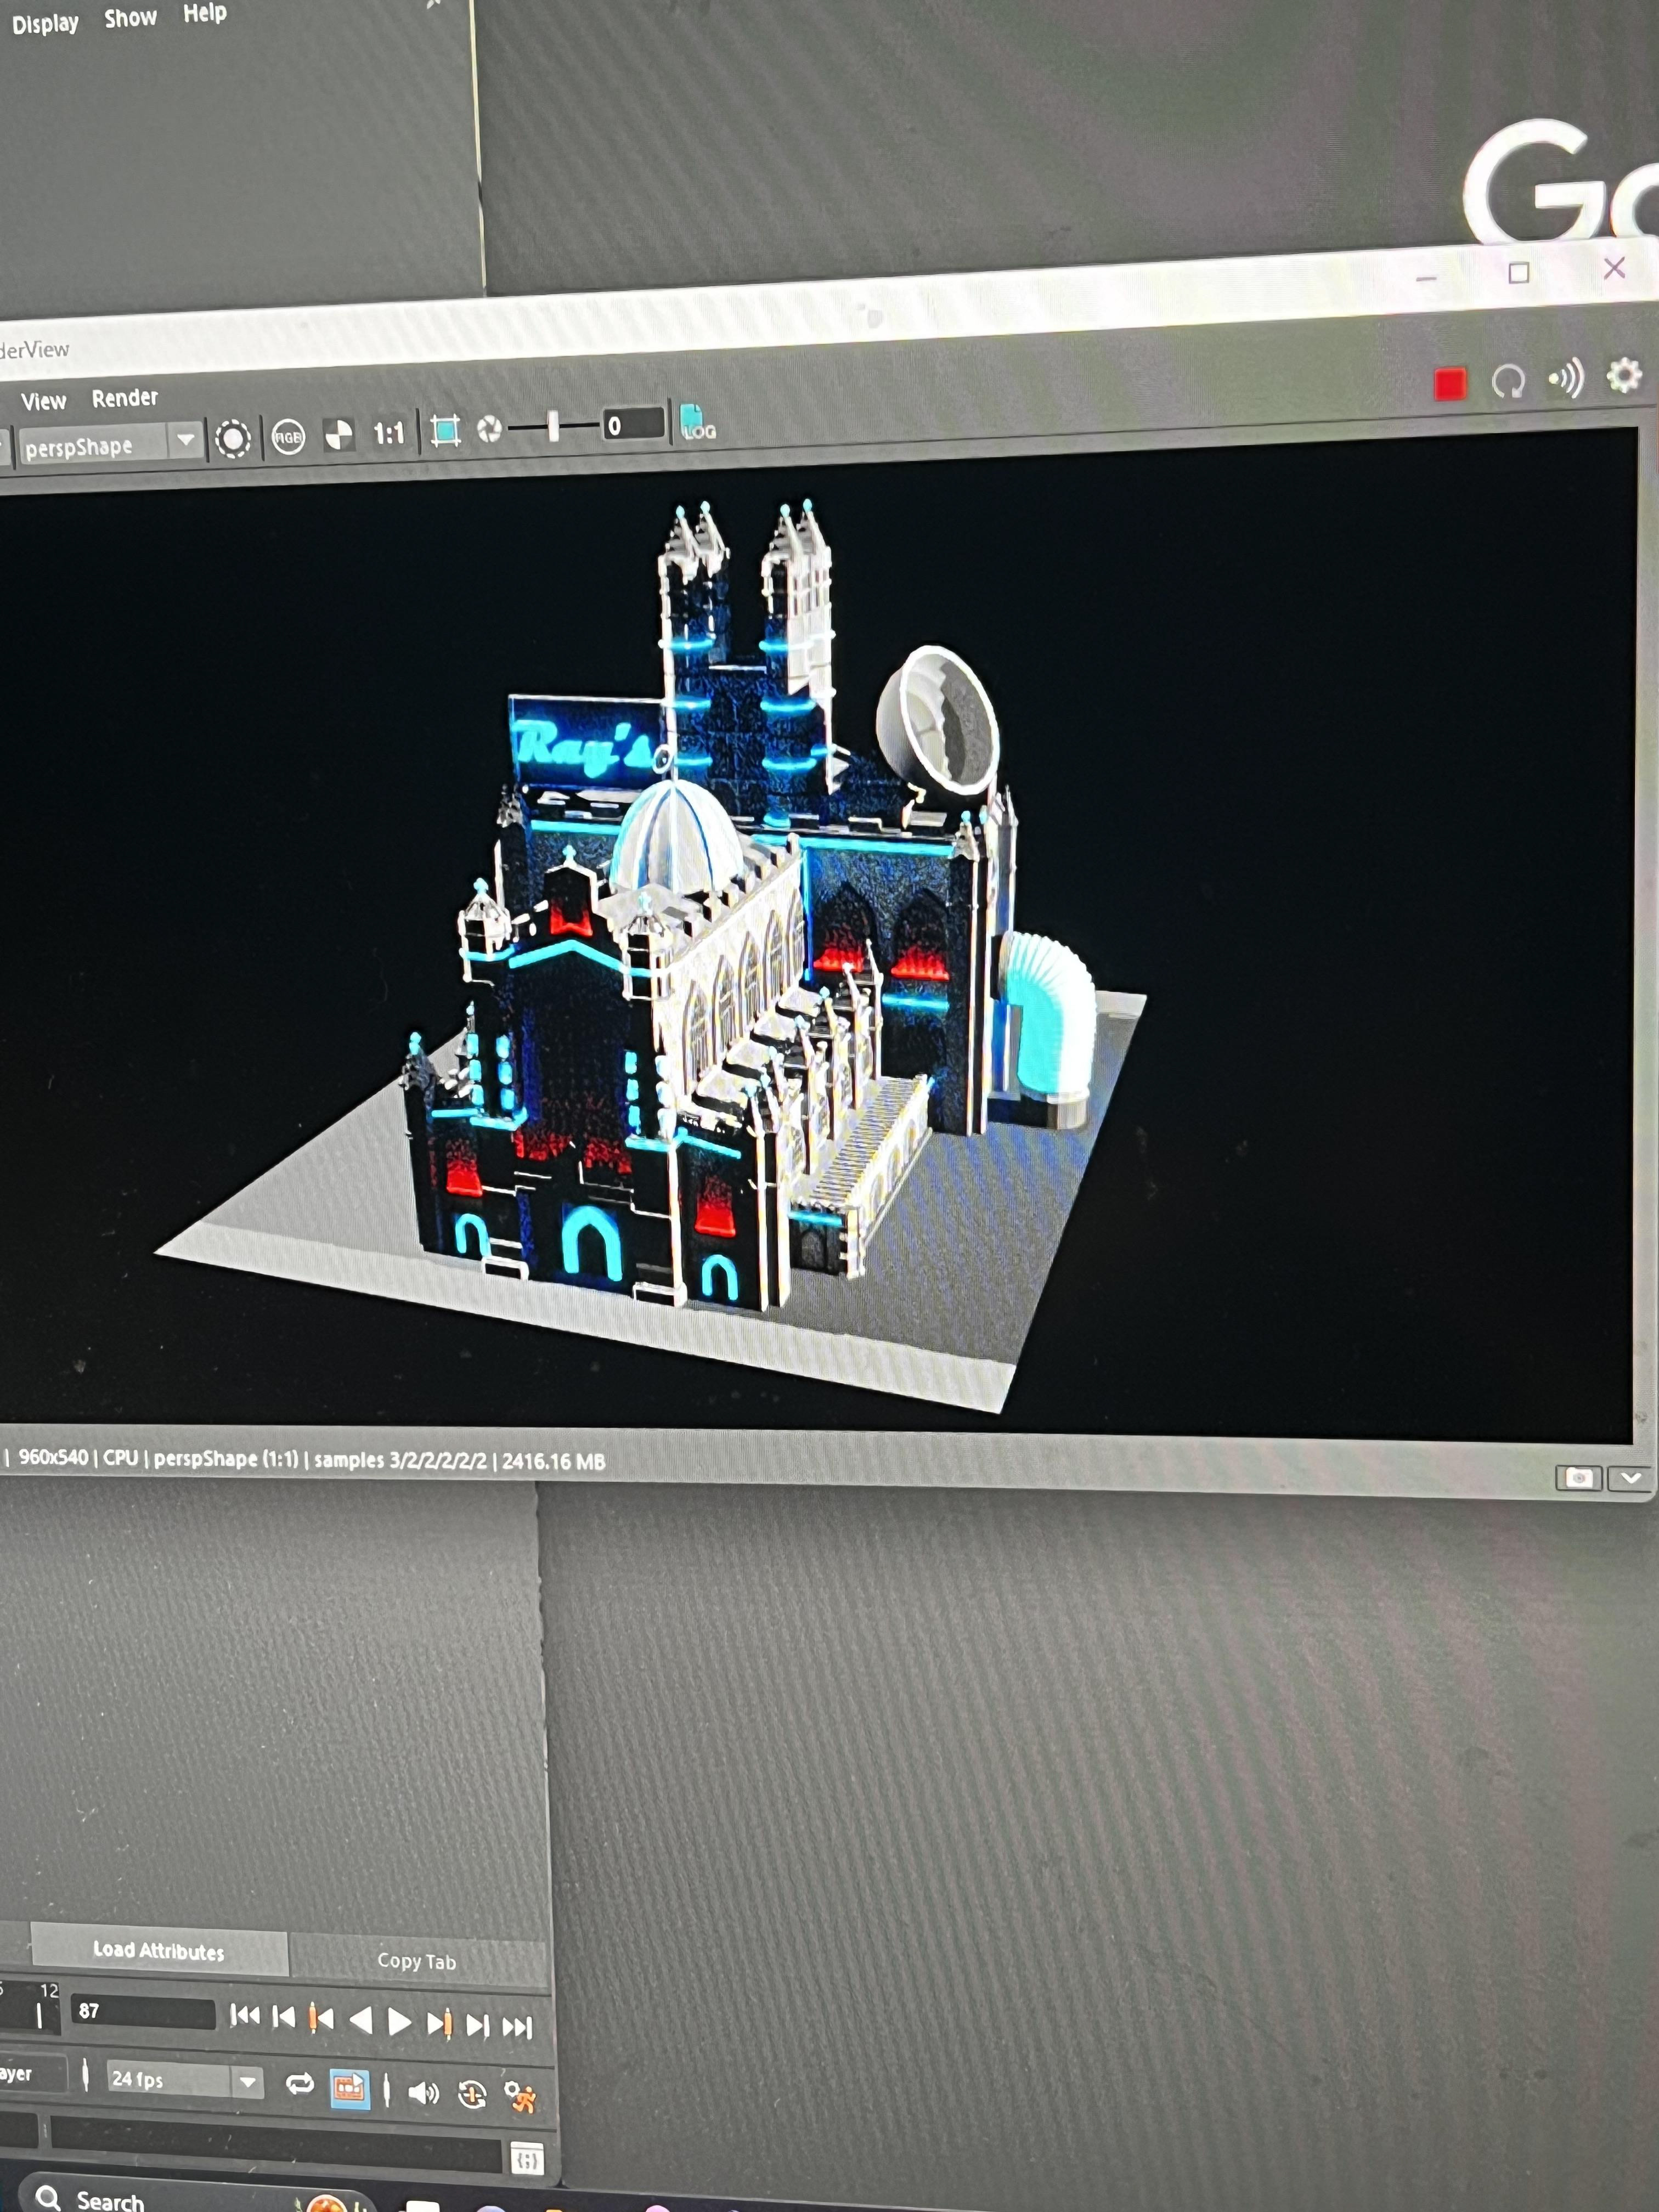
Task: Open the perspShape camera dropdown
Action: point(110,444)
